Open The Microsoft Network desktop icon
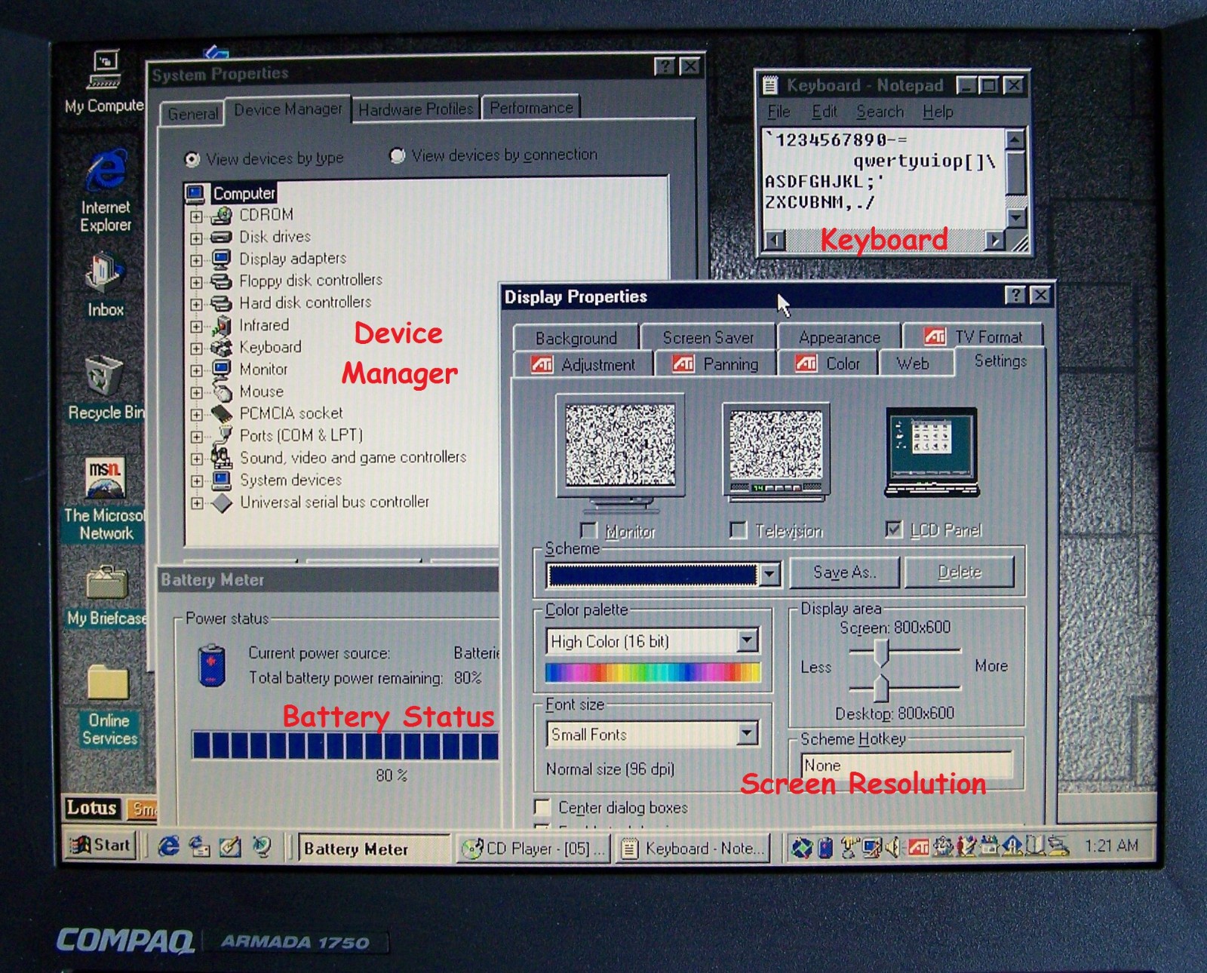Screen dimensions: 1207x973 tap(104, 499)
